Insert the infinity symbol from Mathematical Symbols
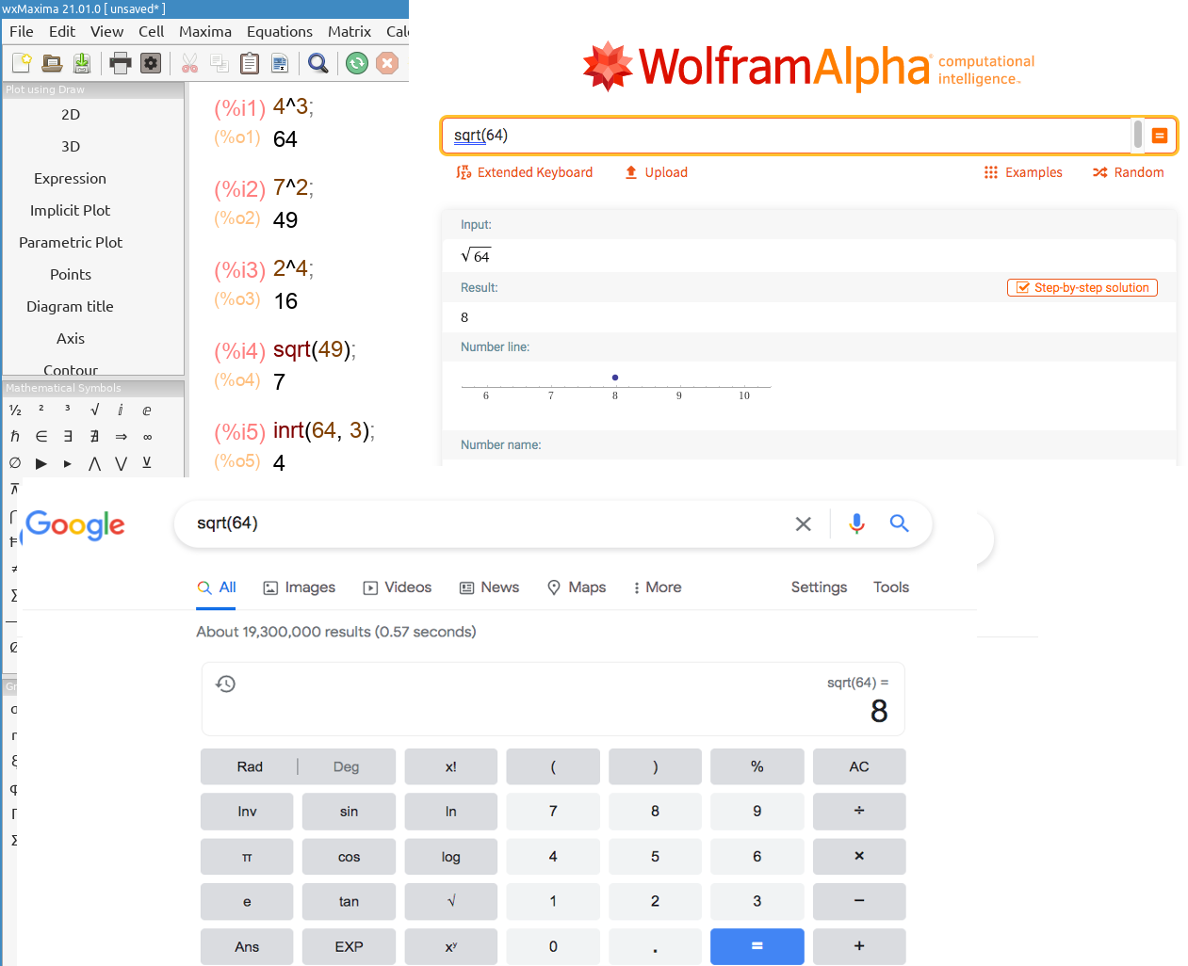 click(x=147, y=437)
